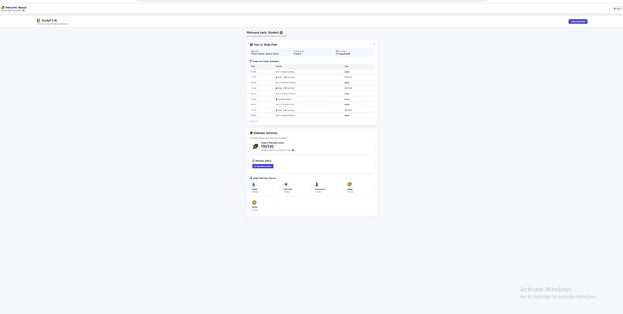Click the Activity column header
The width and height of the screenshot is (623, 314).
(278, 66)
